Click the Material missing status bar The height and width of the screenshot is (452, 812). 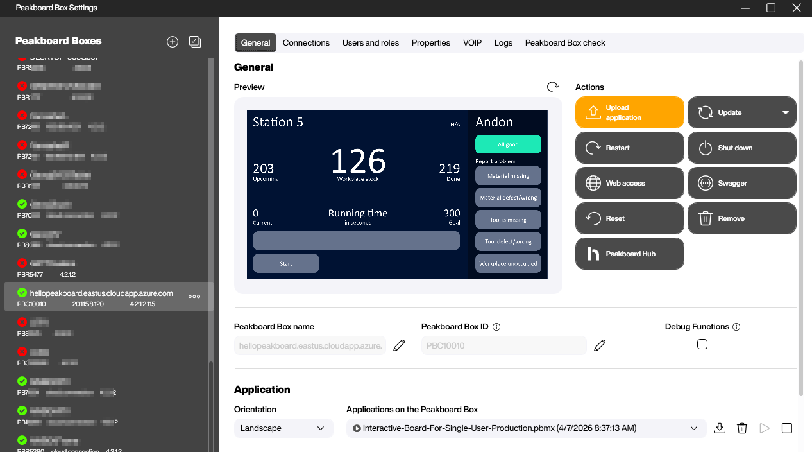508,175
